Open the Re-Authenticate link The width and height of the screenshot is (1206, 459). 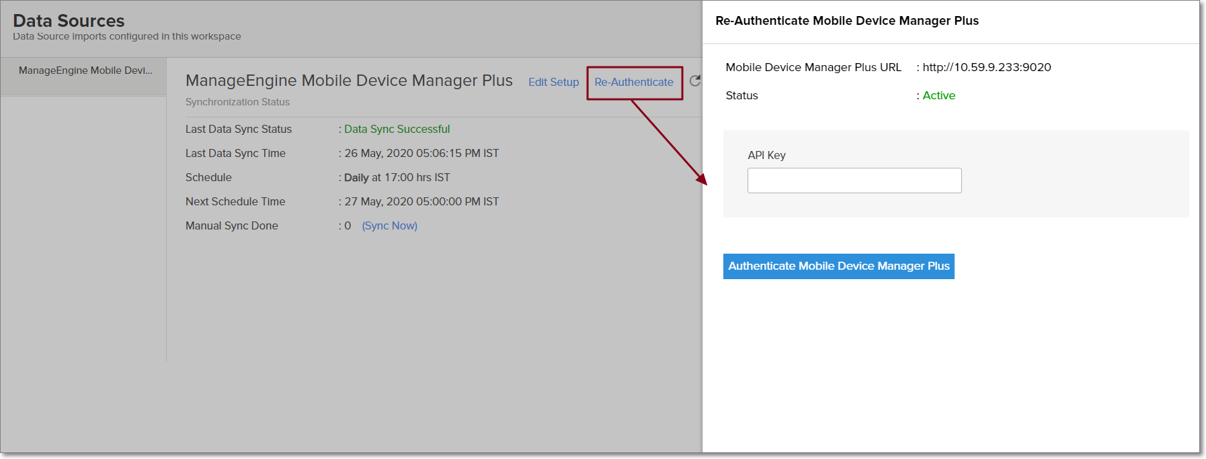click(633, 82)
